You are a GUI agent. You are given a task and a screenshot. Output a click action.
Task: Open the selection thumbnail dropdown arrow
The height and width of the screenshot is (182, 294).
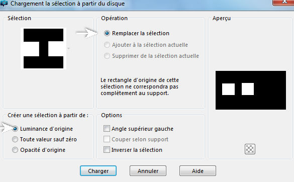point(69,48)
